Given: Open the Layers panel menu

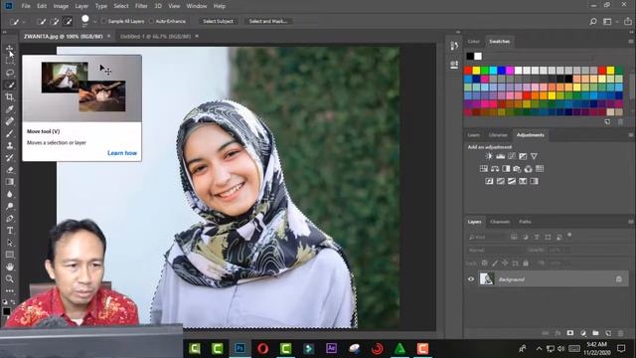Looking at the screenshot, I should tap(631, 222).
